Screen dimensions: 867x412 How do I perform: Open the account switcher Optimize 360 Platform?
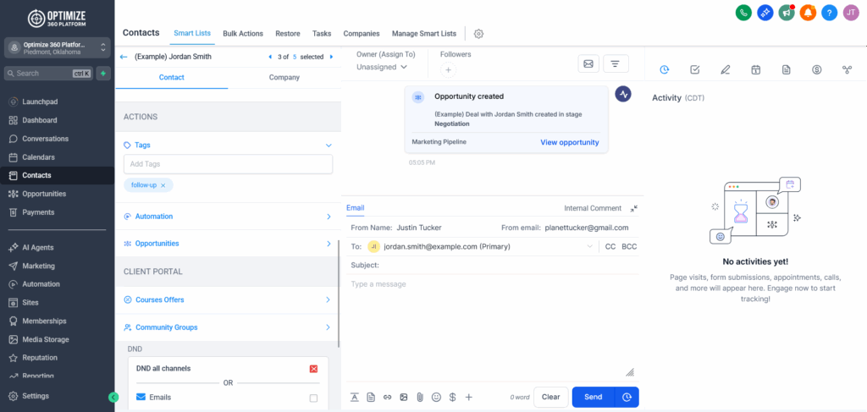pos(57,47)
